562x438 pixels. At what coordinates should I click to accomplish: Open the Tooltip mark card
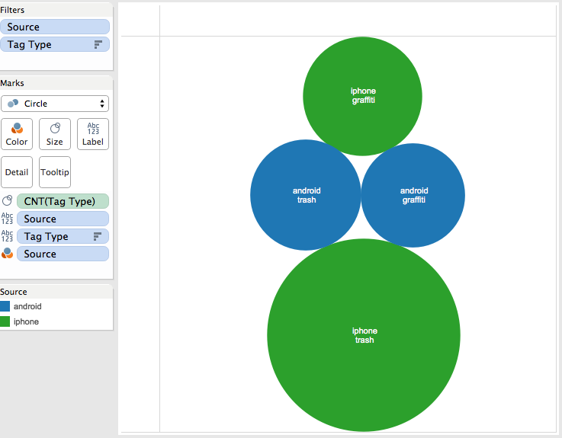[55, 172]
